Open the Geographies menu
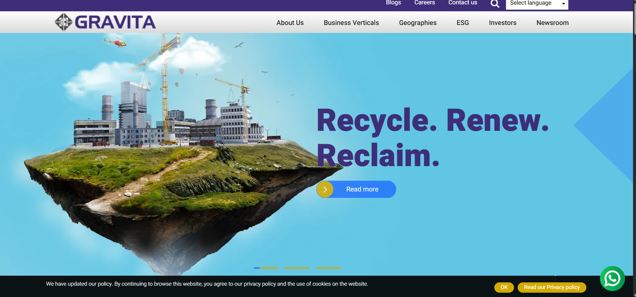This screenshot has width=636, height=297. click(x=418, y=23)
